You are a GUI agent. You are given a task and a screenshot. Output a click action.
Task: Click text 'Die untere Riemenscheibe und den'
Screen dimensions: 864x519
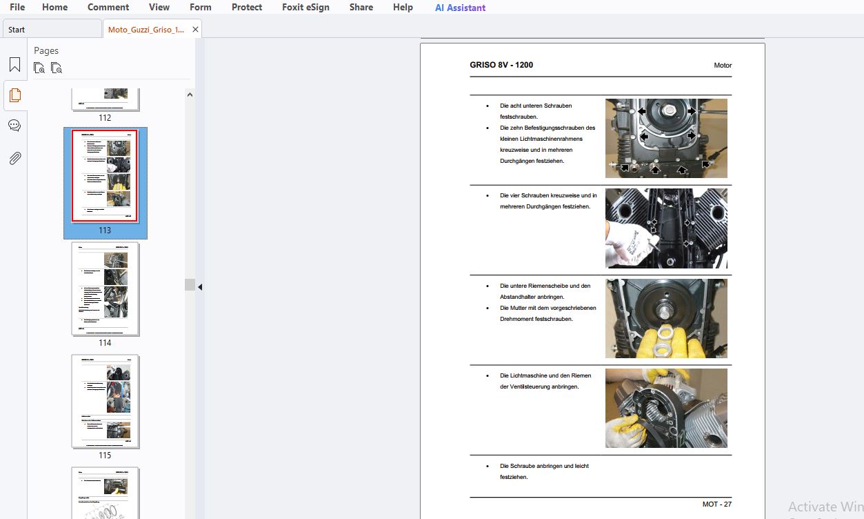pos(545,286)
